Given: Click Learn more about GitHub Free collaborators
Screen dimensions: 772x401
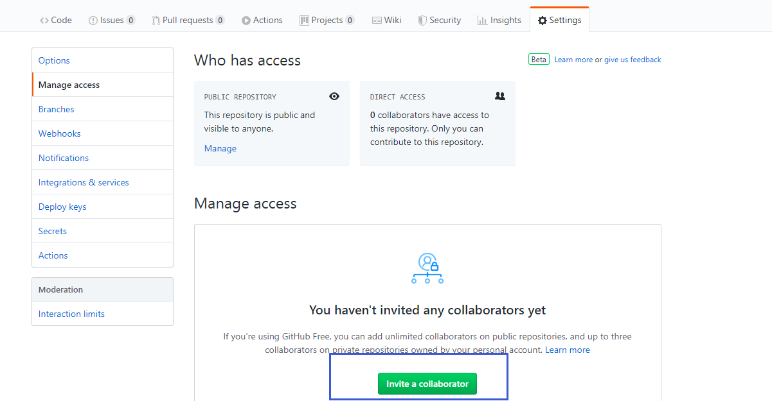Looking at the screenshot, I should click(568, 350).
